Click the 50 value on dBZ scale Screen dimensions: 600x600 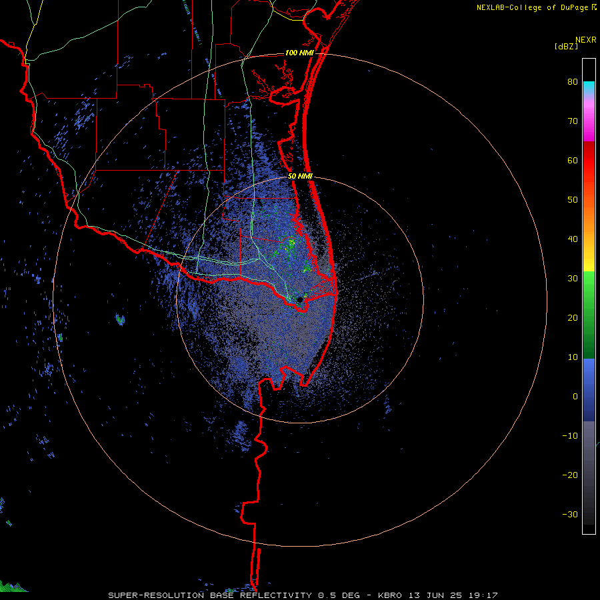click(573, 200)
